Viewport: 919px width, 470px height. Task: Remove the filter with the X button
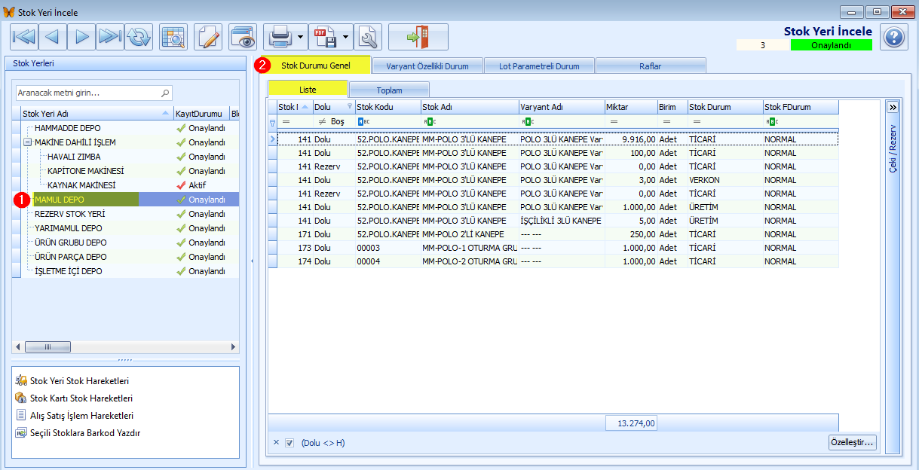click(x=276, y=443)
